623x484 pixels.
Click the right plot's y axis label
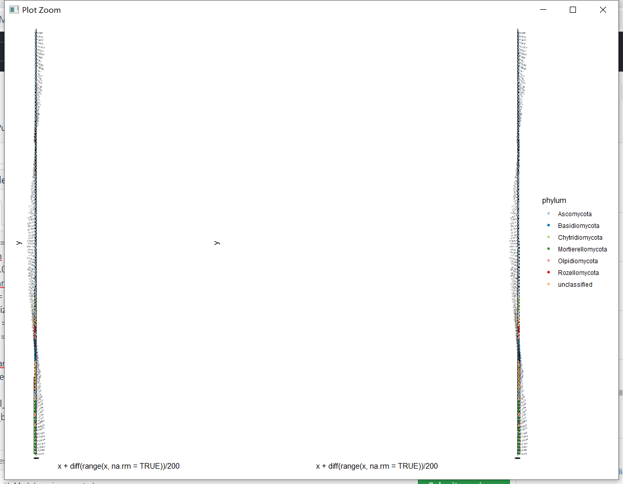(x=217, y=242)
